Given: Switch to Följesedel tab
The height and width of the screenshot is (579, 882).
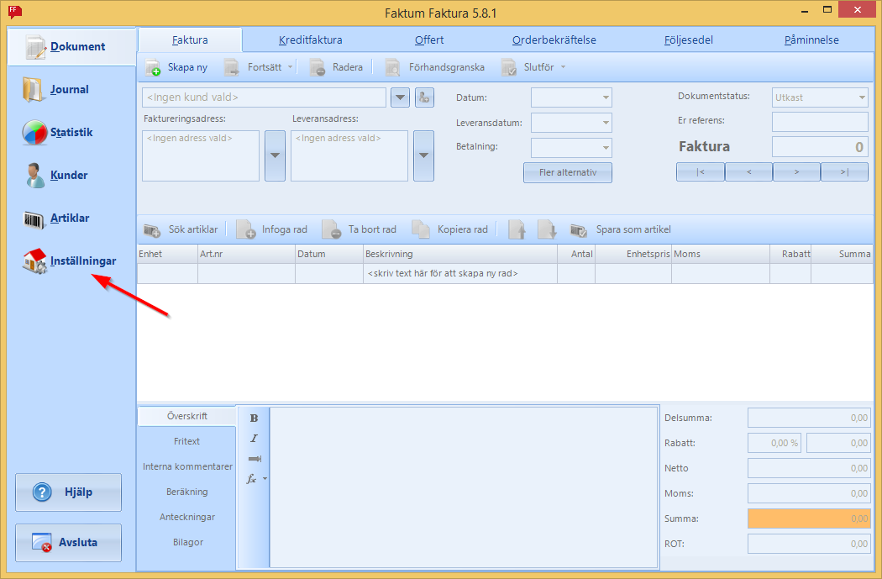Looking at the screenshot, I should [x=689, y=40].
